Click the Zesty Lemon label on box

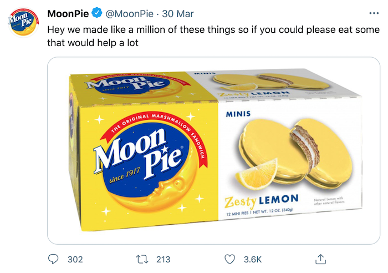(261, 200)
